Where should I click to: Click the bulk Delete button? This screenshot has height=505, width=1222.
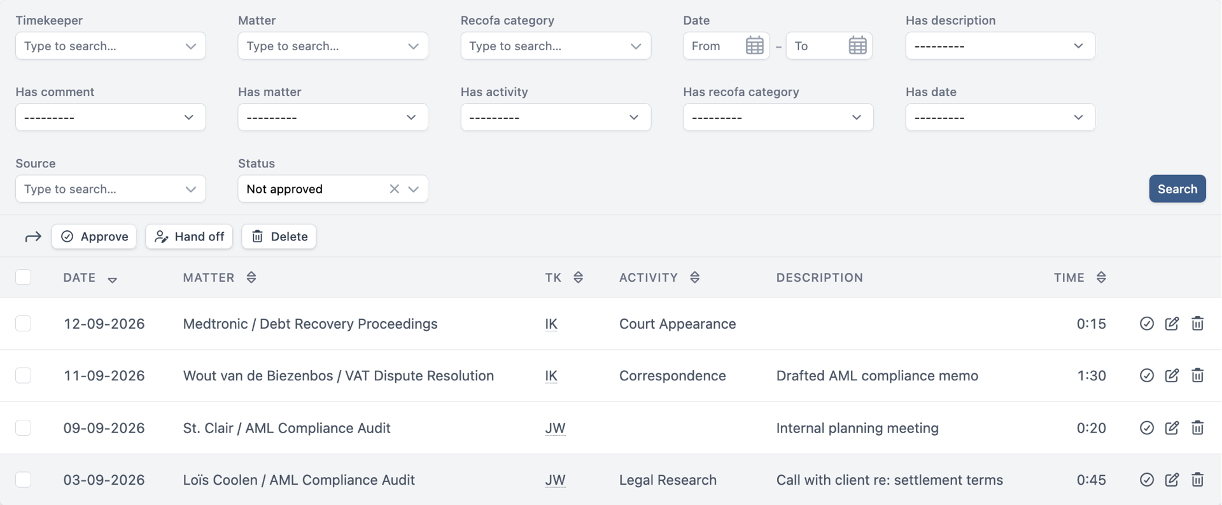[x=279, y=237]
